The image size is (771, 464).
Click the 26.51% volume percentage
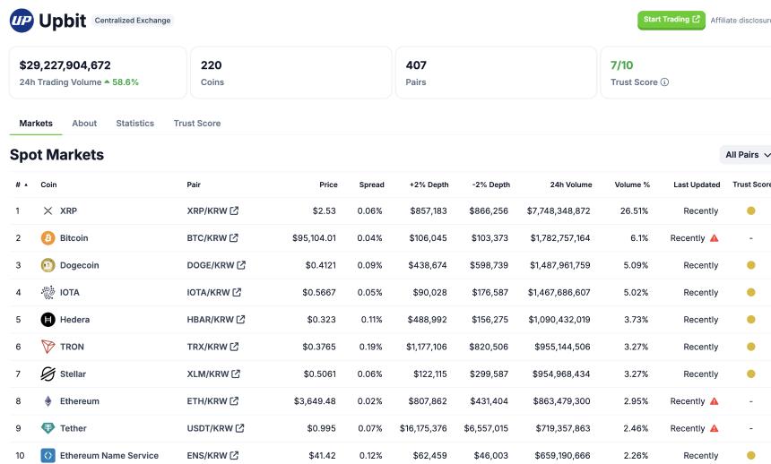tap(634, 211)
